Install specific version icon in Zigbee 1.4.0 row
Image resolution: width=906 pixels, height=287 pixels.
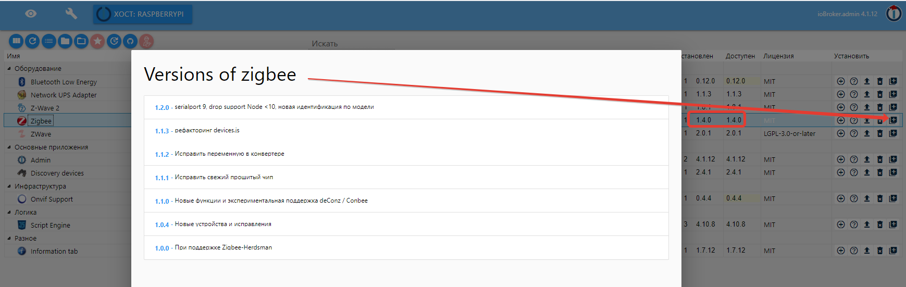893,120
